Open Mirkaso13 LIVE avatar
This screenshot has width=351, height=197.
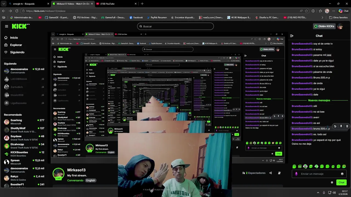coord(58,174)
